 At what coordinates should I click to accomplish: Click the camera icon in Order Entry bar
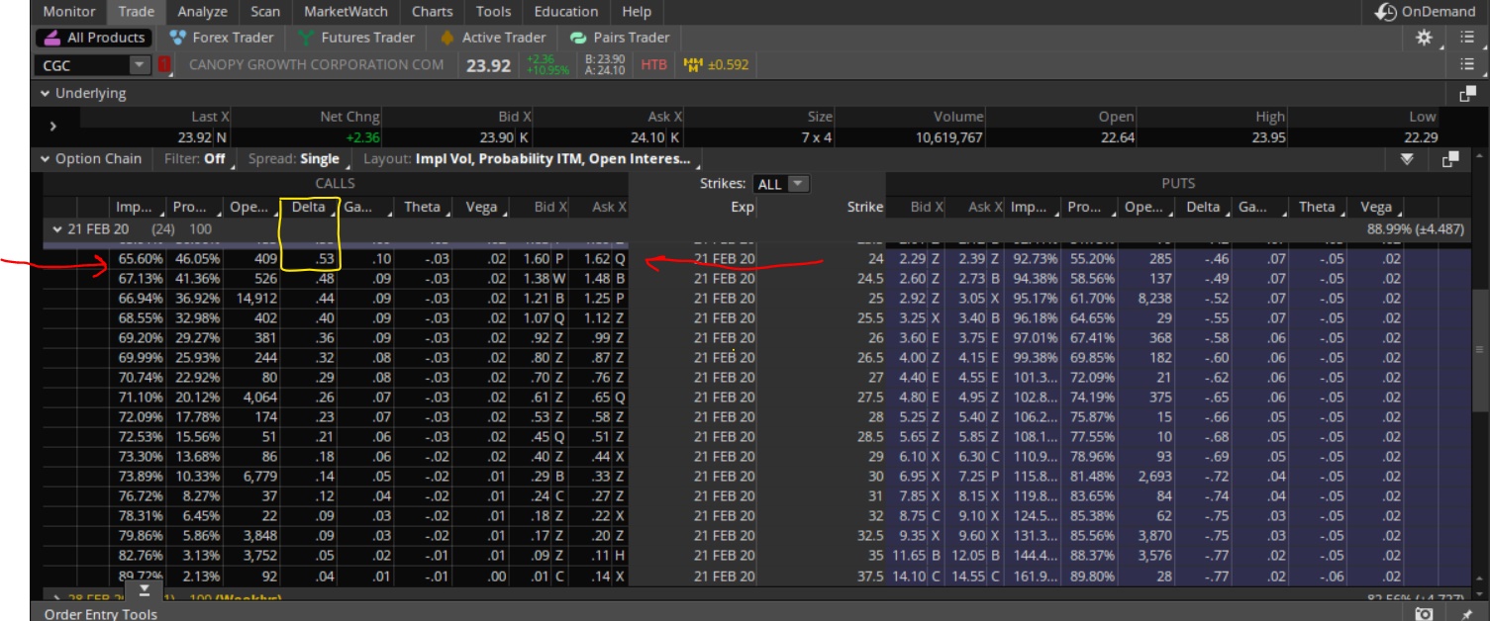point(1424,614)
